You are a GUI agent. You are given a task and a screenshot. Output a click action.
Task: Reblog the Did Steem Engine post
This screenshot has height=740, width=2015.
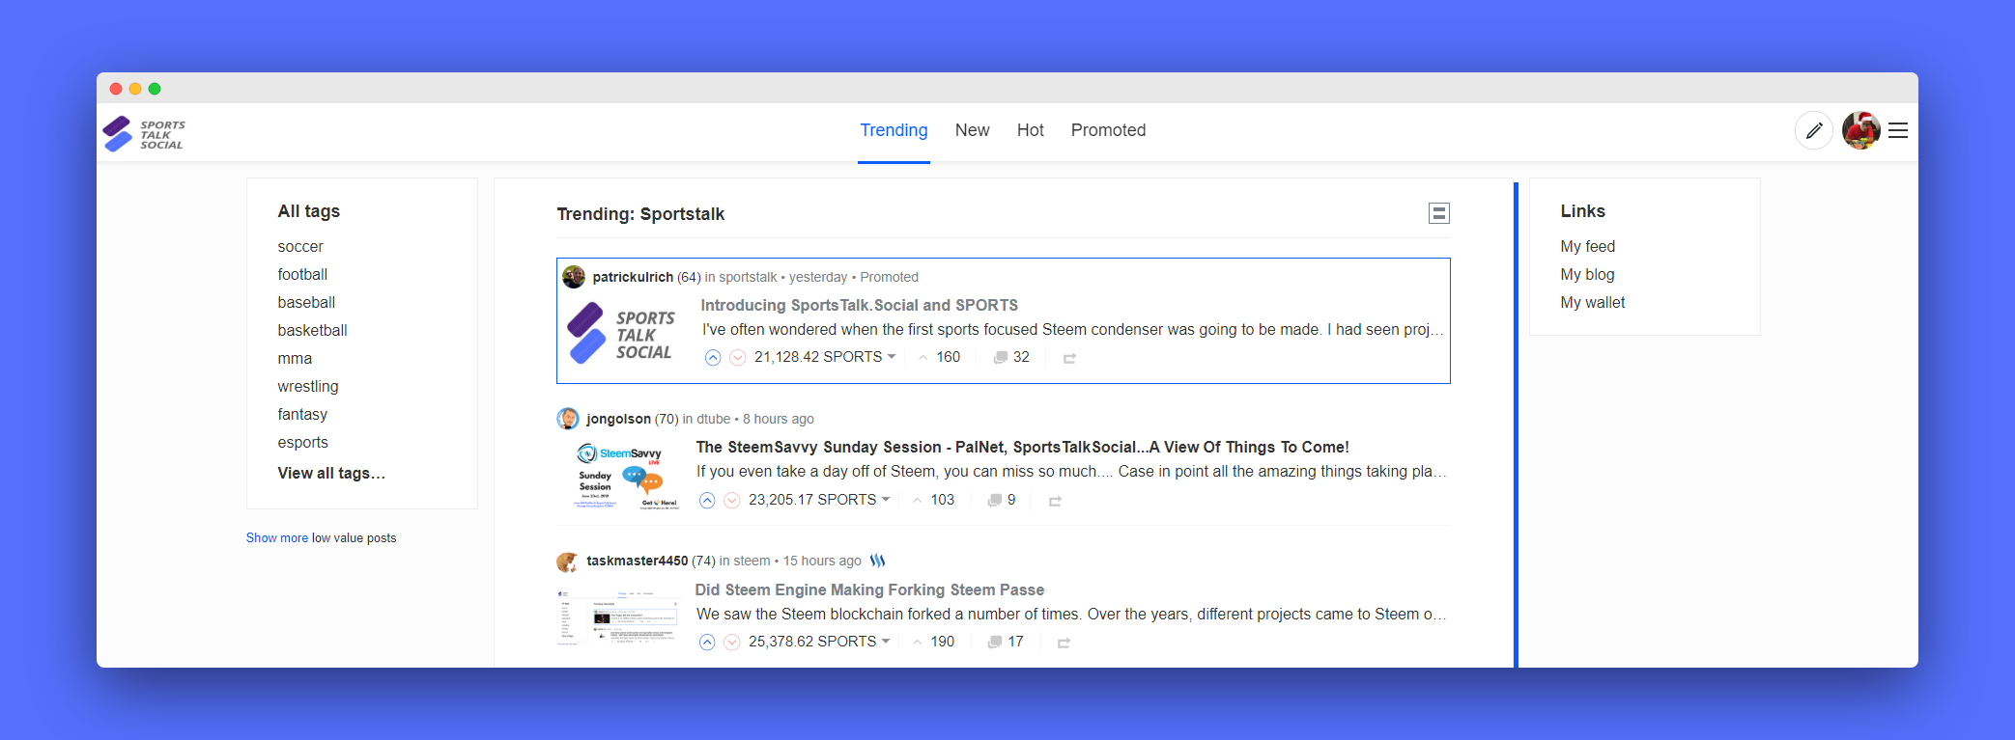tap(1064, 643)
